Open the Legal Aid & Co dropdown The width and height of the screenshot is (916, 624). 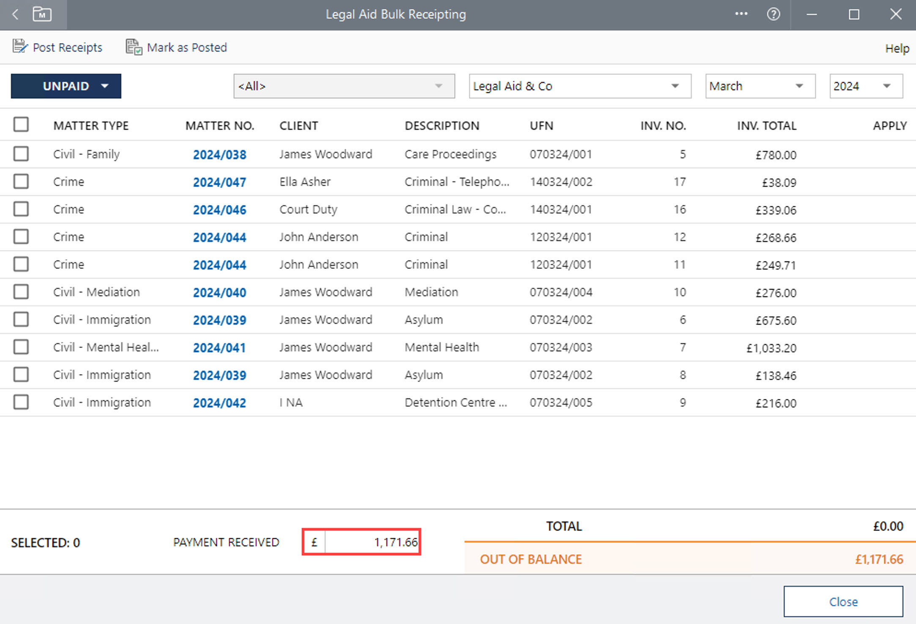coord(579,86)
